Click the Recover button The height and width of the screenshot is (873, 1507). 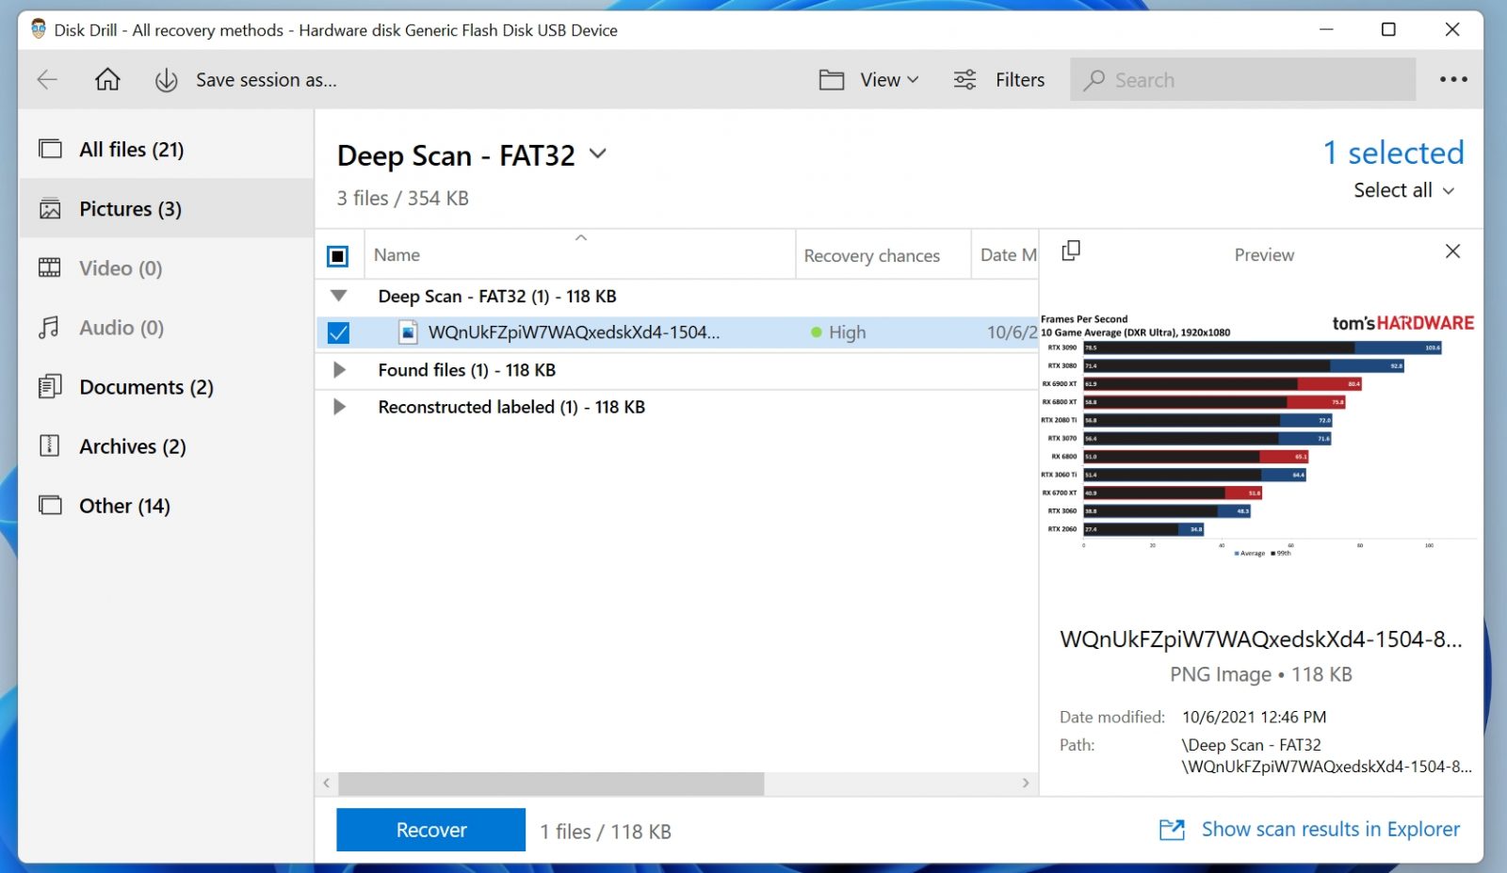(x=430, y=830)
